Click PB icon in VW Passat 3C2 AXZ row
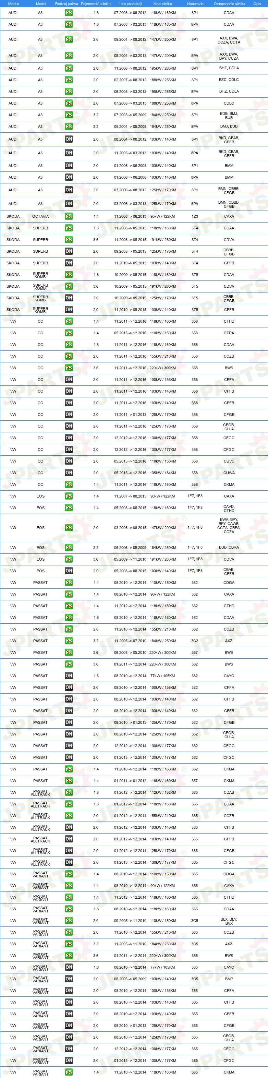Screen dimensions: 268x1078 [x=69, y=641]
